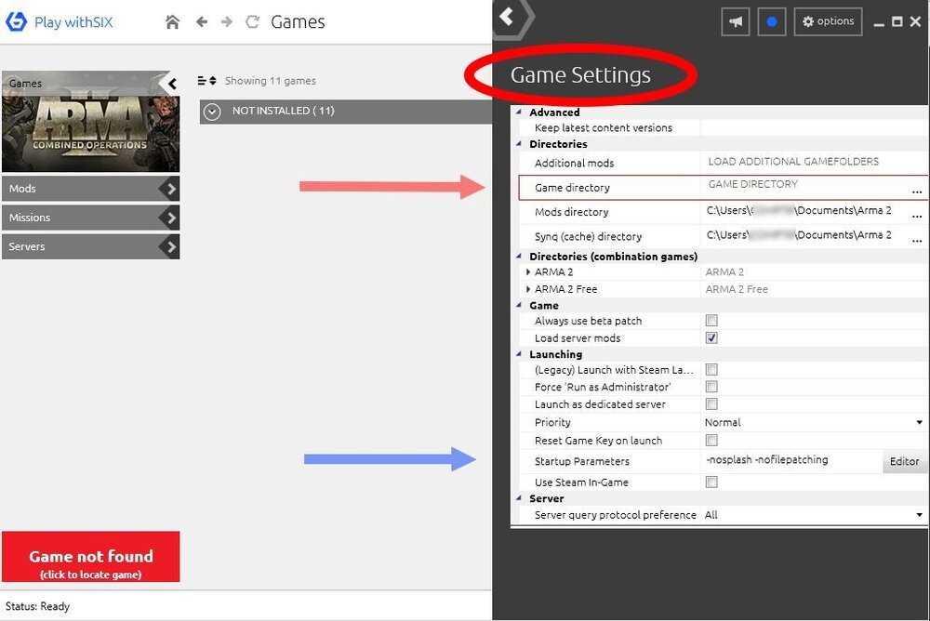This screenshot has width=930, height=621.
Task: Enable Force 'Run as Administrator'
Action: [711, 388]
